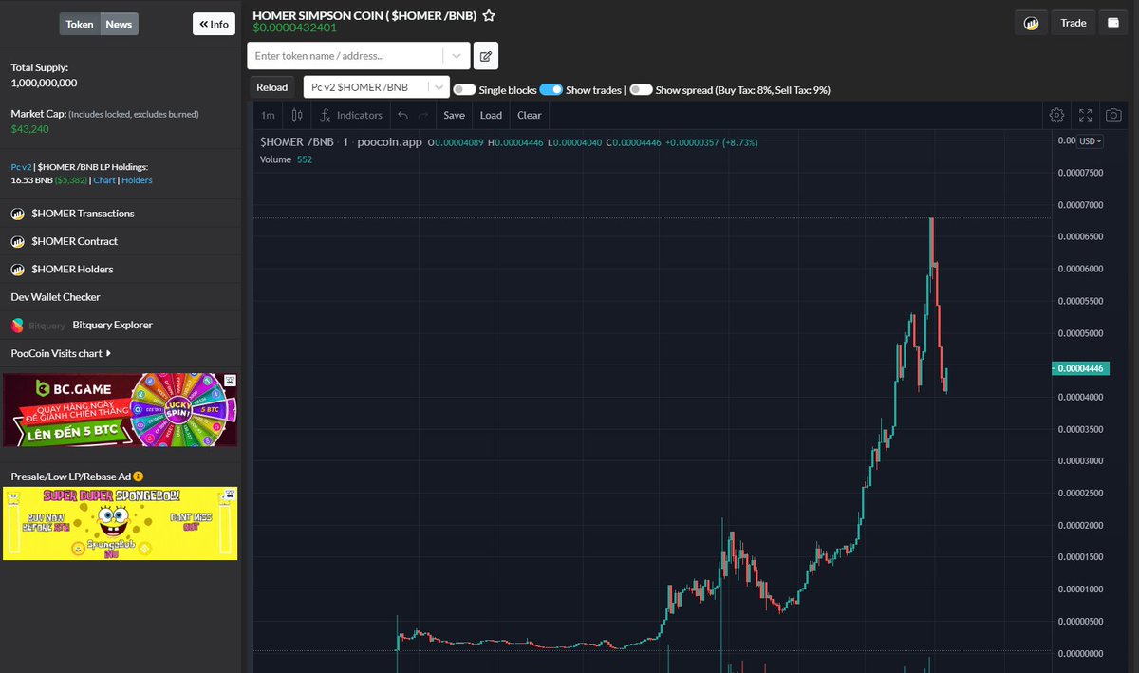The width and height of the screenshot is (1139, 673).
Task: Open chart settings gear icon
Action: coord(1056,115)
